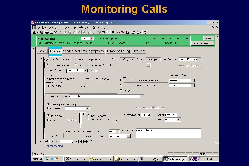Open the Properties toolbar icon
Screen dimensions: 249x166
click(128, 32)
